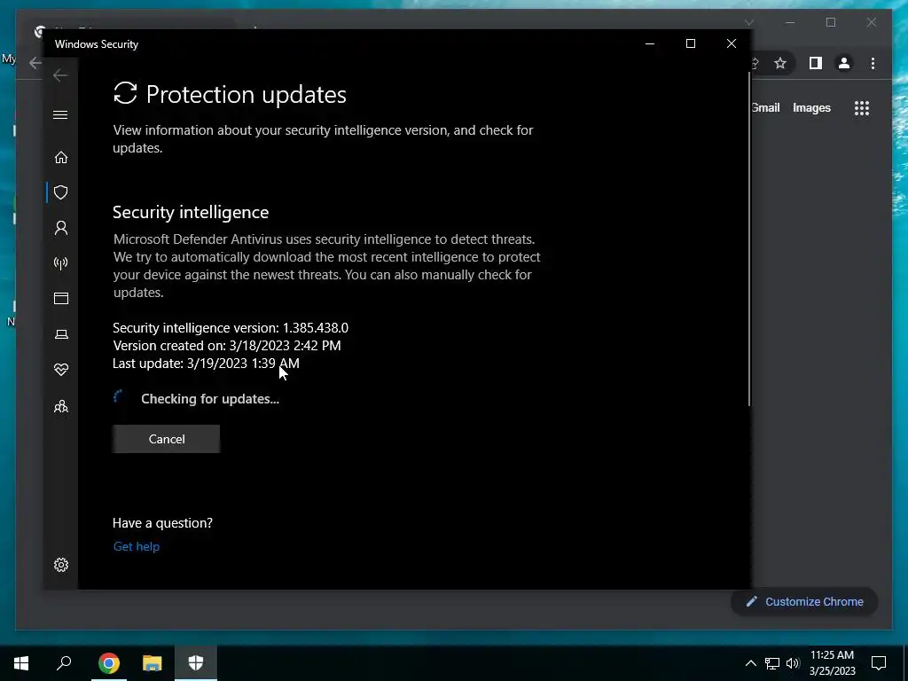Open Chrome three-dot menu
This screenshot has height=681, width=908.
pos(873,63)
